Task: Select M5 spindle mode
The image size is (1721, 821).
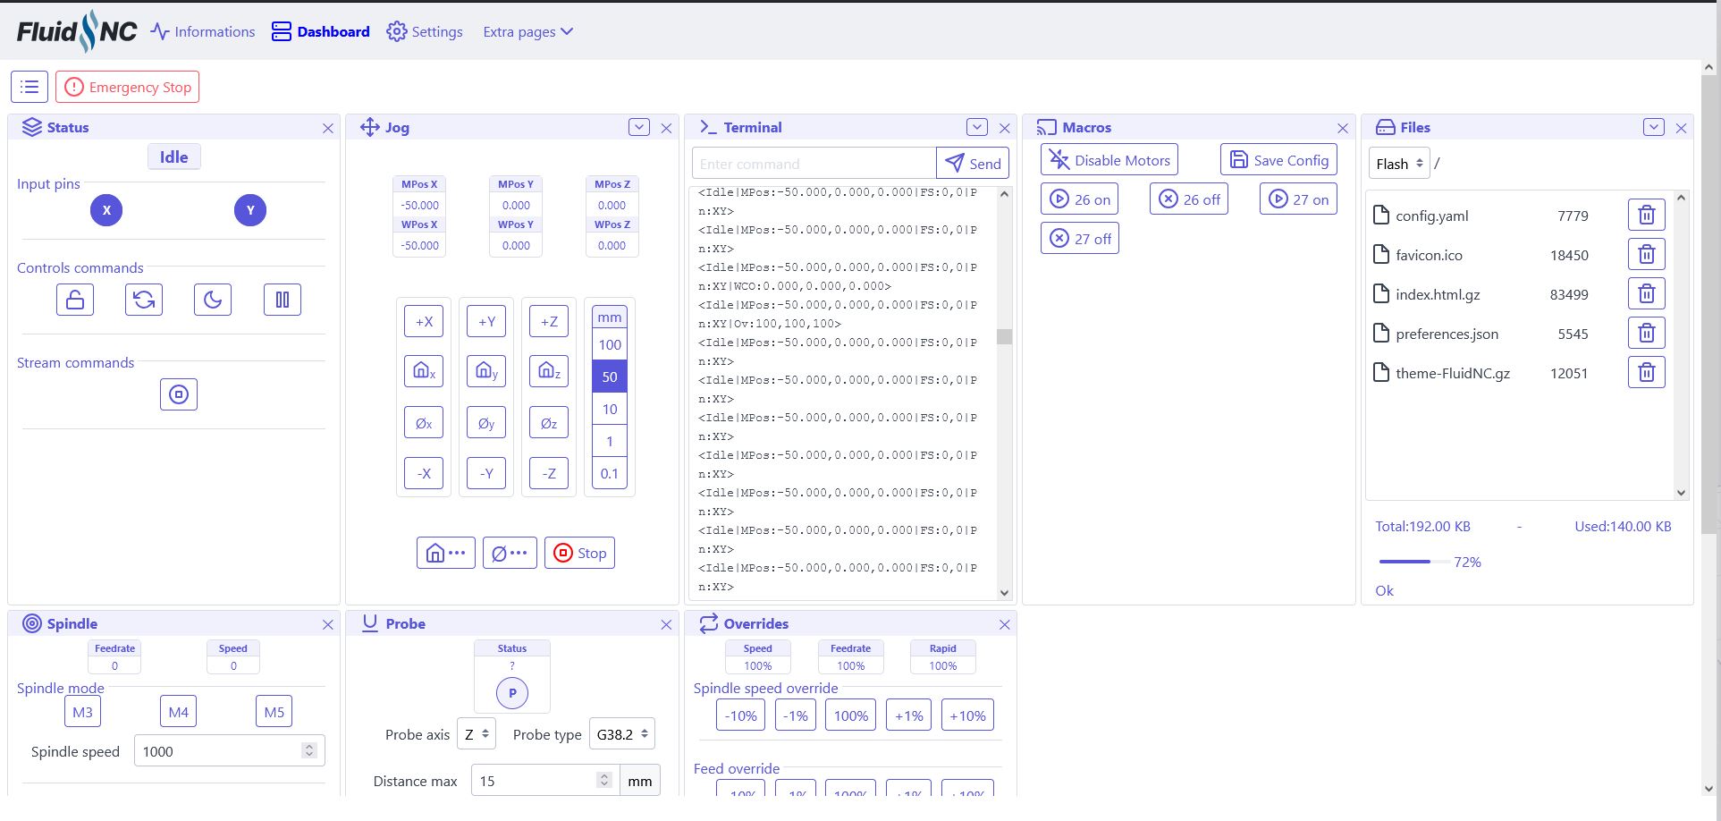Action: tap(274, 712)
